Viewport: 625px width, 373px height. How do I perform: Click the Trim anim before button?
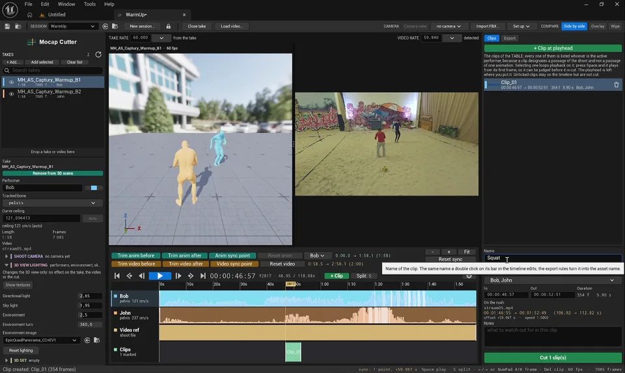pyautogui.click(x=136, y=255)
